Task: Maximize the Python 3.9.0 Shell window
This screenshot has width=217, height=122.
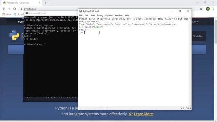Action: coord(180,11)
